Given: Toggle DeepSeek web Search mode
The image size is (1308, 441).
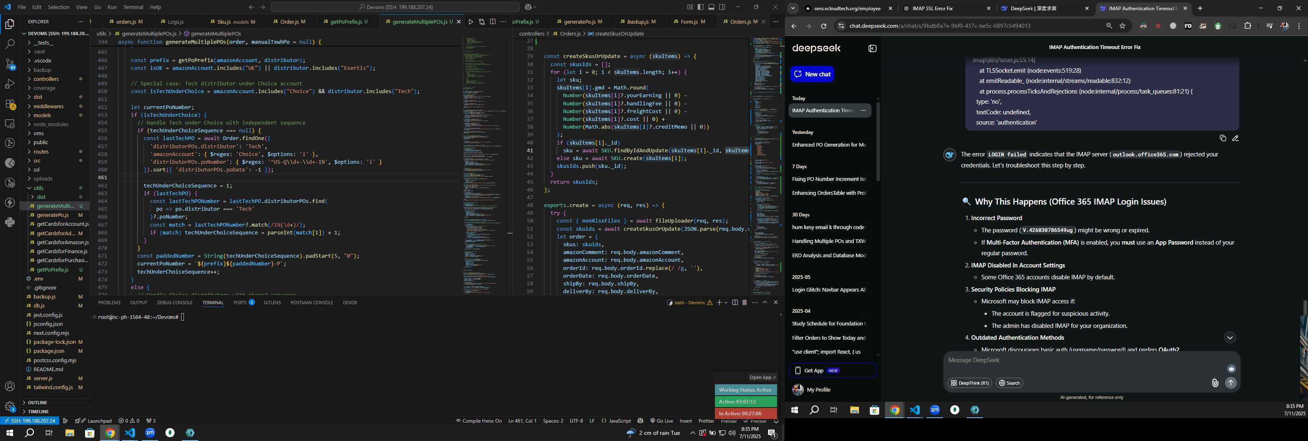Looking at the screenshot, I should point(1010,383).
